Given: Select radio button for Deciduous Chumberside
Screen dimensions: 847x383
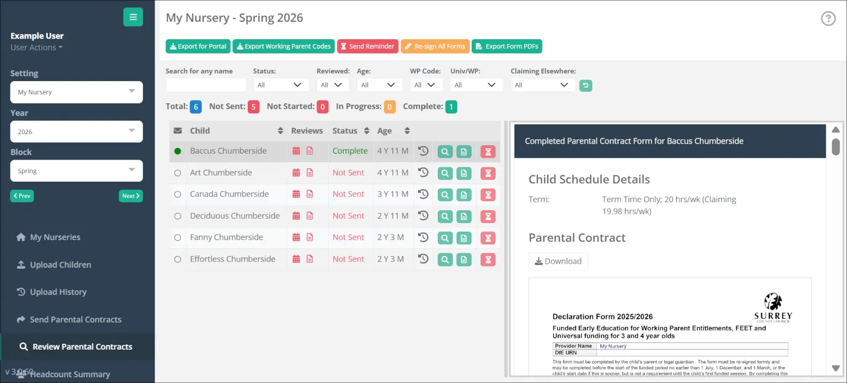Looking at the screenshot, I should 178,216.
